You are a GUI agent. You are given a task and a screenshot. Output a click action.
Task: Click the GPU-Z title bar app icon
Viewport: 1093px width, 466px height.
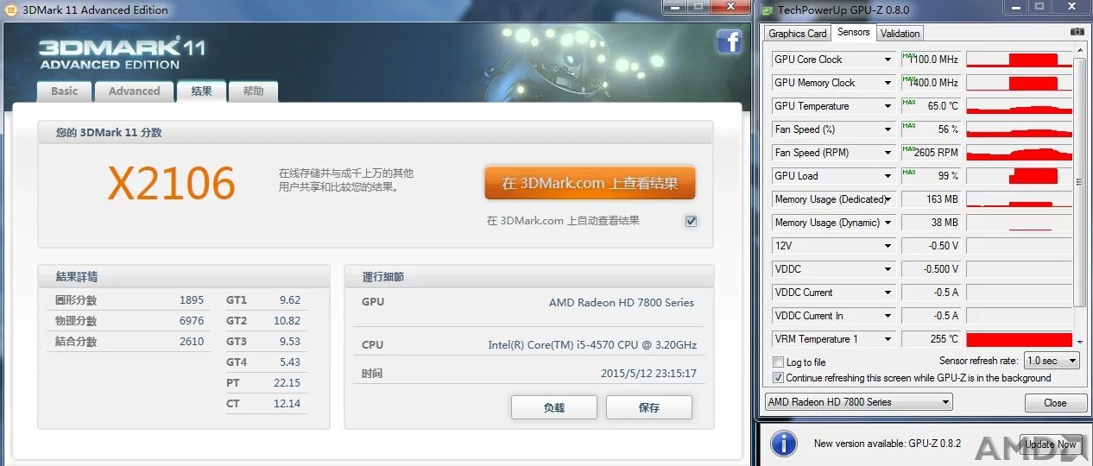click(766, 9)
